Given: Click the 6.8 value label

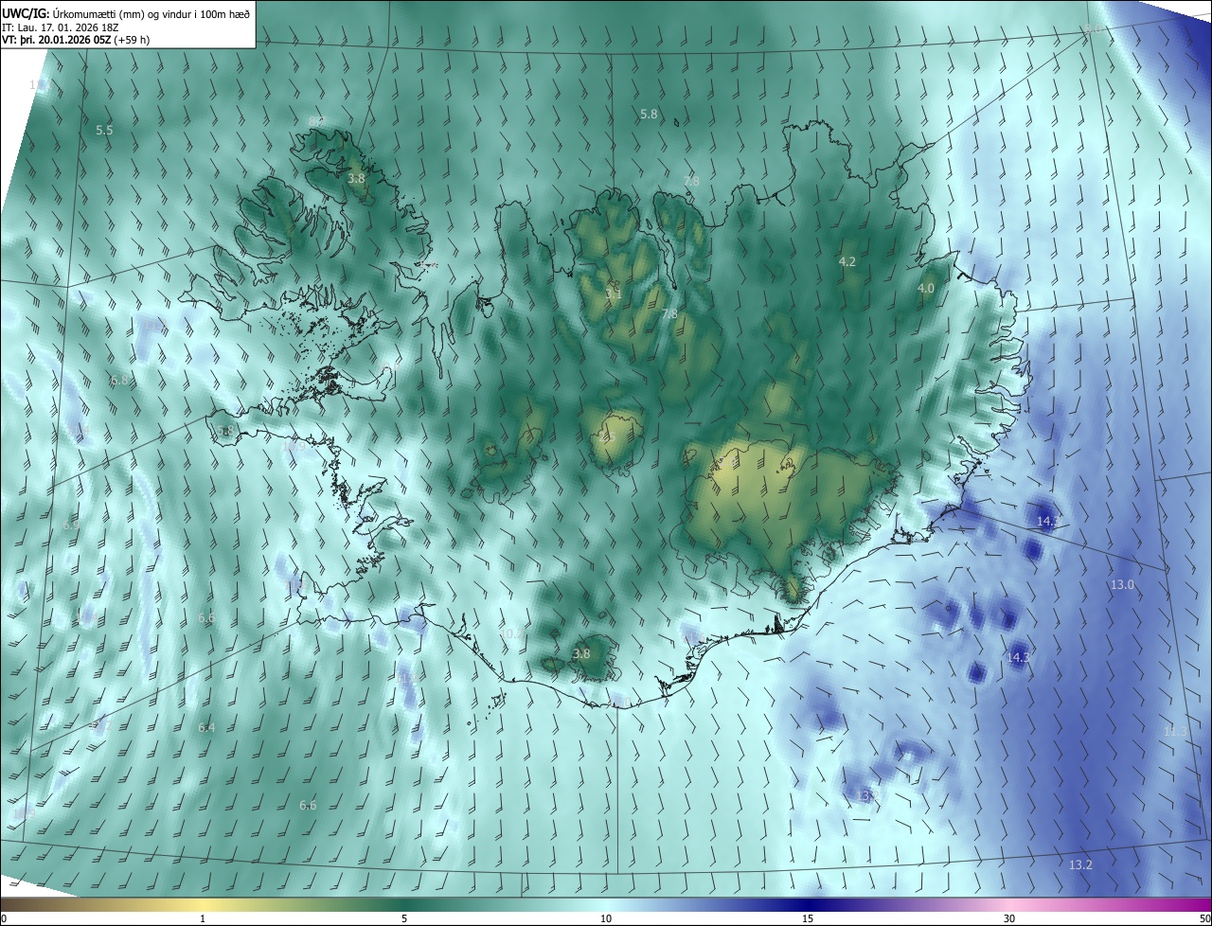Looking at the screenshot, I should coord(118,381).
